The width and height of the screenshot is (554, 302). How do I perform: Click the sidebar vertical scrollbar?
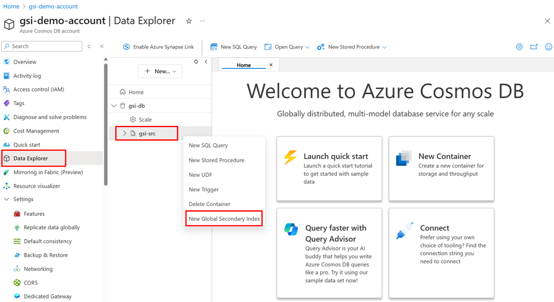coord(106,125)
